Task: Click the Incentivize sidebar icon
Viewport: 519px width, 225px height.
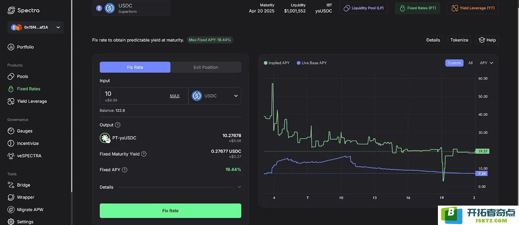Action: 11,143
